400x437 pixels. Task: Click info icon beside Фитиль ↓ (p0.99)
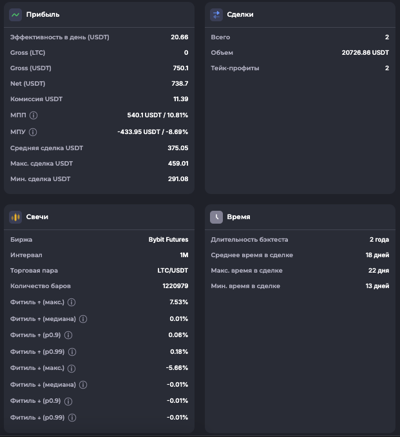(72, 418)
